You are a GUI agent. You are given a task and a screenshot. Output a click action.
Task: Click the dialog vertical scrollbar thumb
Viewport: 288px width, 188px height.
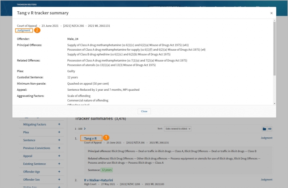tap(274, 49)
